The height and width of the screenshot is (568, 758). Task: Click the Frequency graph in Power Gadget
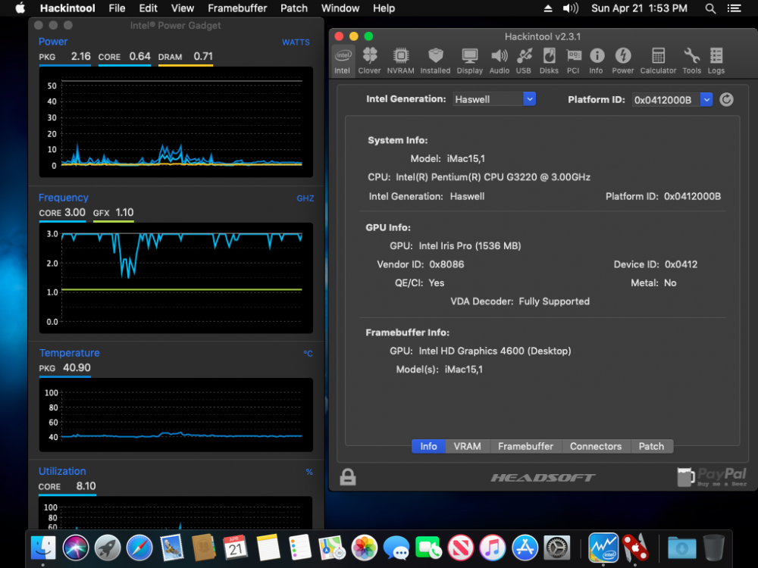pyautogui.click(x=176, y=278)
